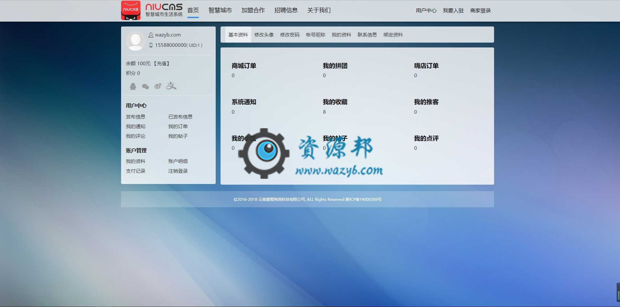Select 招聘信息 from the navigation bar
The width and height of the screenshot is (620, 307).
pos(286,10)
